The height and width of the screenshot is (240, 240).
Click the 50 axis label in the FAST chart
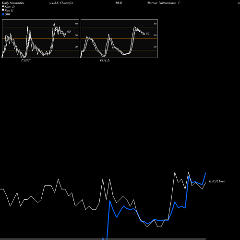click(76, 35)
